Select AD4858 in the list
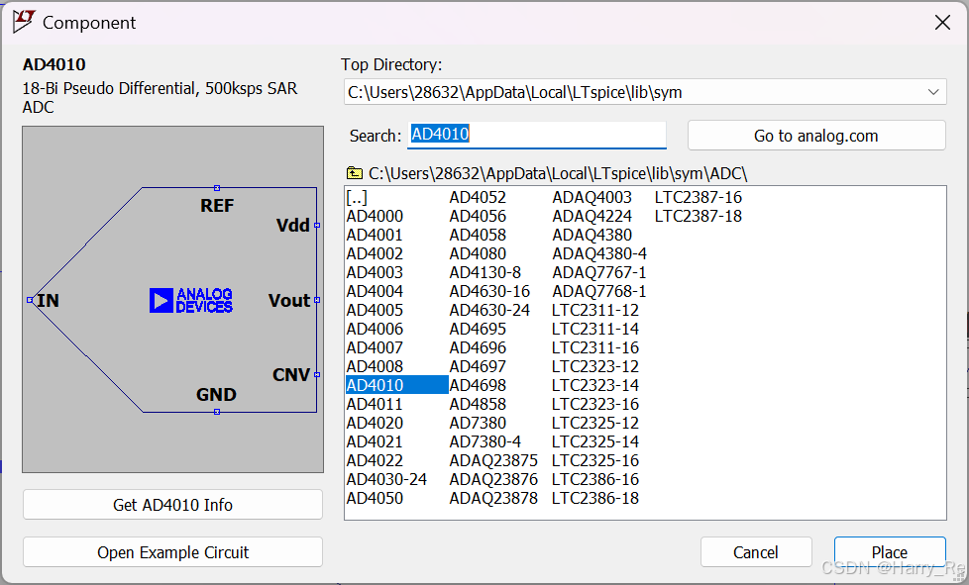This screenshot has width=969, height=585. [x=478, y=404]
